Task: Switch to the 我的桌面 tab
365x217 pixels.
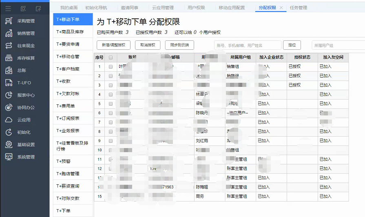Action: tap(69, 8)
